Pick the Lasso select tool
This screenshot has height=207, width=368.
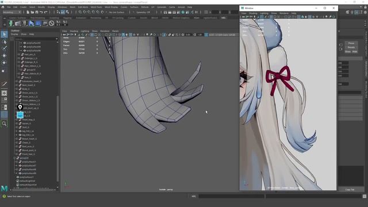pos(4,42)
